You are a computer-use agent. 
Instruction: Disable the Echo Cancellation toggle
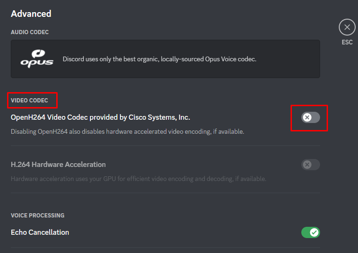point(310,232)
